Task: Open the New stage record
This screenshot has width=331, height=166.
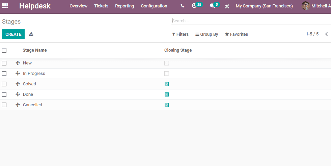Action: pos(27,63)
